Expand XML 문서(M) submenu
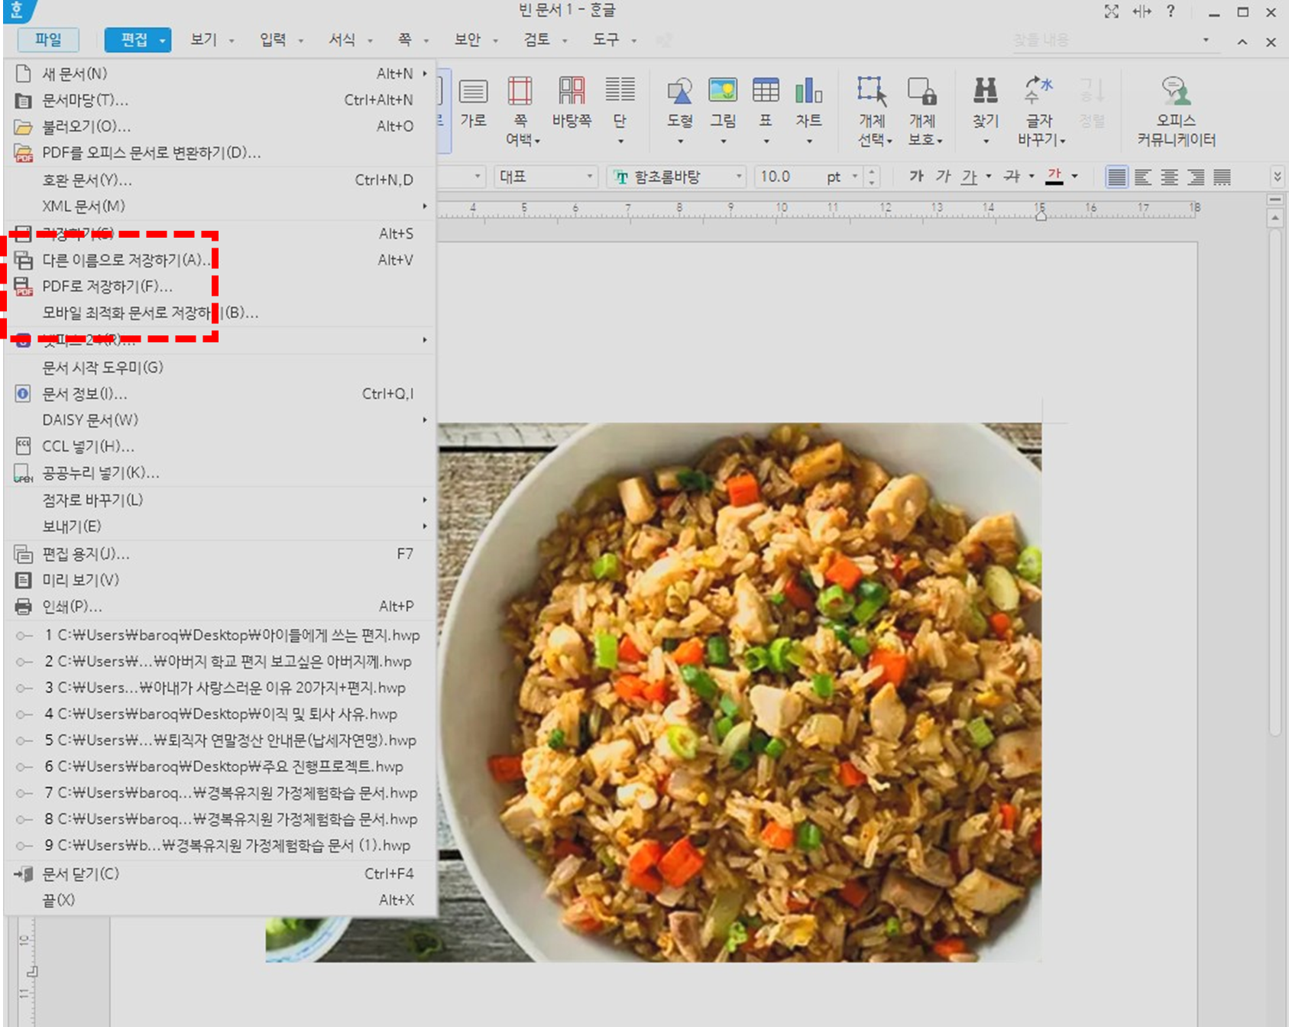Image resolution: width=1289 pixels, height=1027 pixels. (221, 206)
